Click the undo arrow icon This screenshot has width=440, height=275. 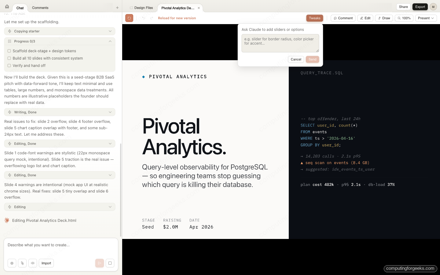point(143,18)
